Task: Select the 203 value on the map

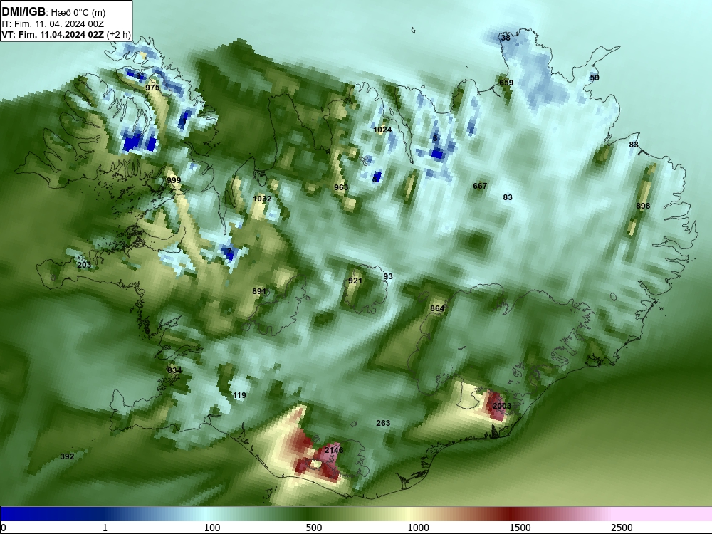Action: pos(84,265)
